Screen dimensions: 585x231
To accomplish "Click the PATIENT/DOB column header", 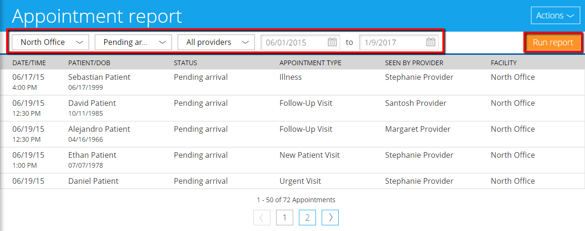I will coord(89,63).
